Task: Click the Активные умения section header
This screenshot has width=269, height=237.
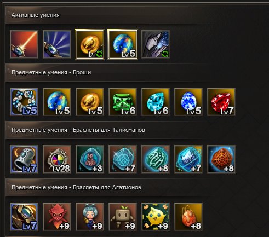Action: pos(36,15)
